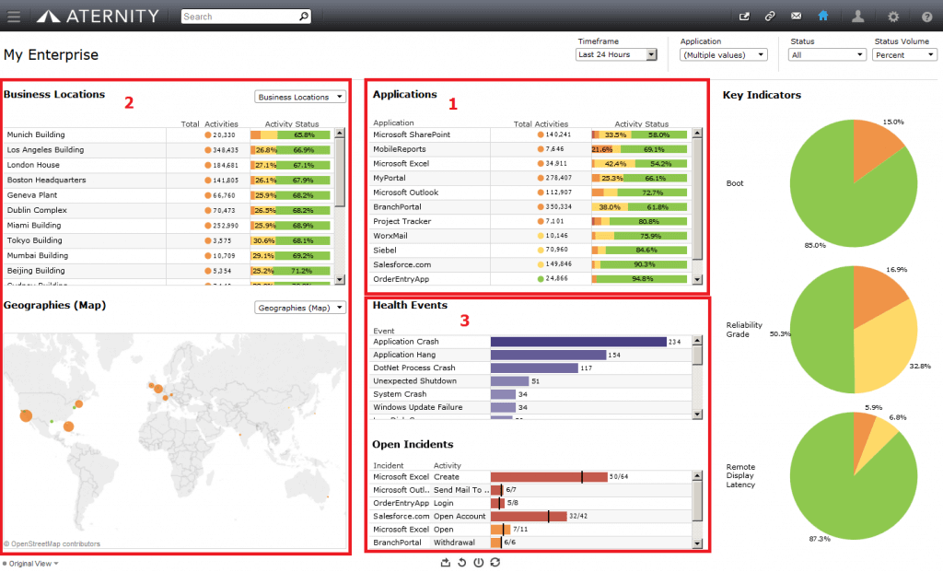
Task: Click the Reliability Grade pie chart
Action: pos(854,330)
